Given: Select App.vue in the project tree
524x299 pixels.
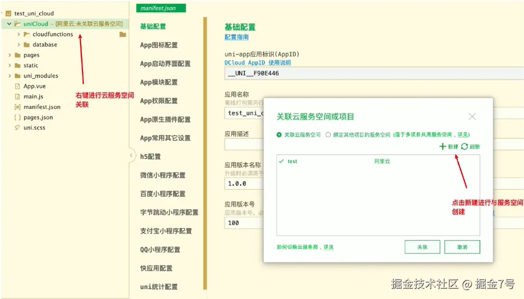Looking at the screenshot, I should click(x=34, y=86).
